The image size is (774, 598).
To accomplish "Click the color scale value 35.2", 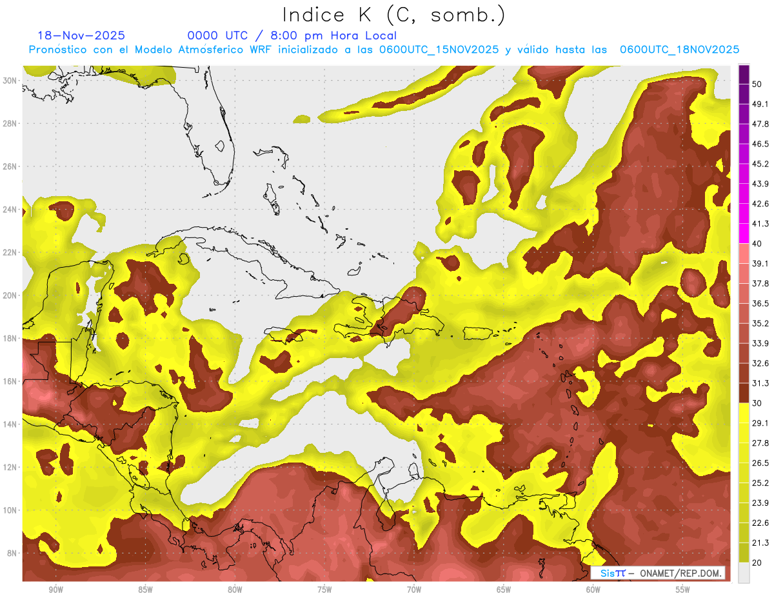I will [760, 323].
